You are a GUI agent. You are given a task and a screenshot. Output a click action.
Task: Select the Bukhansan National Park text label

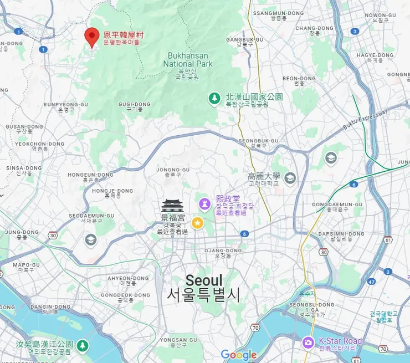coord(188,60)
